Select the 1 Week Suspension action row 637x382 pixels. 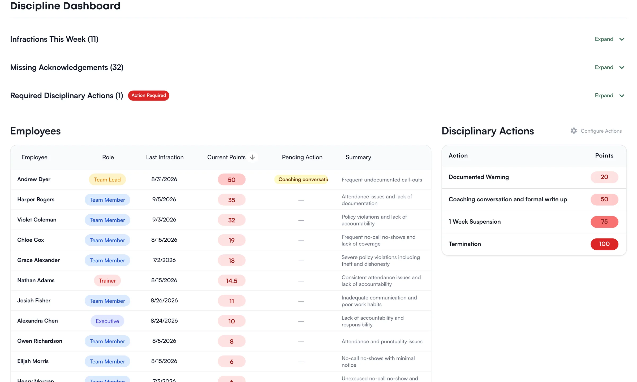tap(534, 222)
